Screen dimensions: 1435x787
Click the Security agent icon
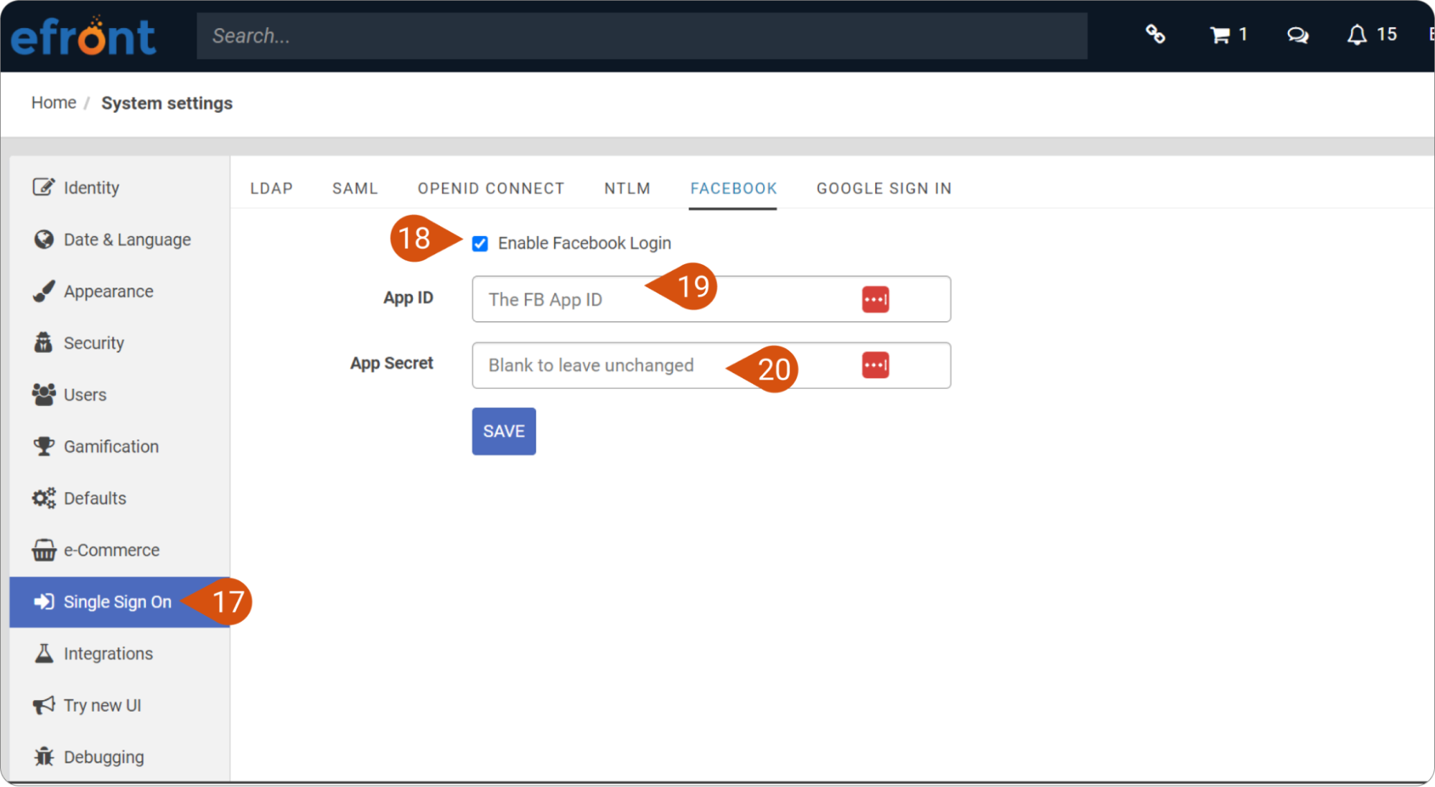click(x=43, y=342)
